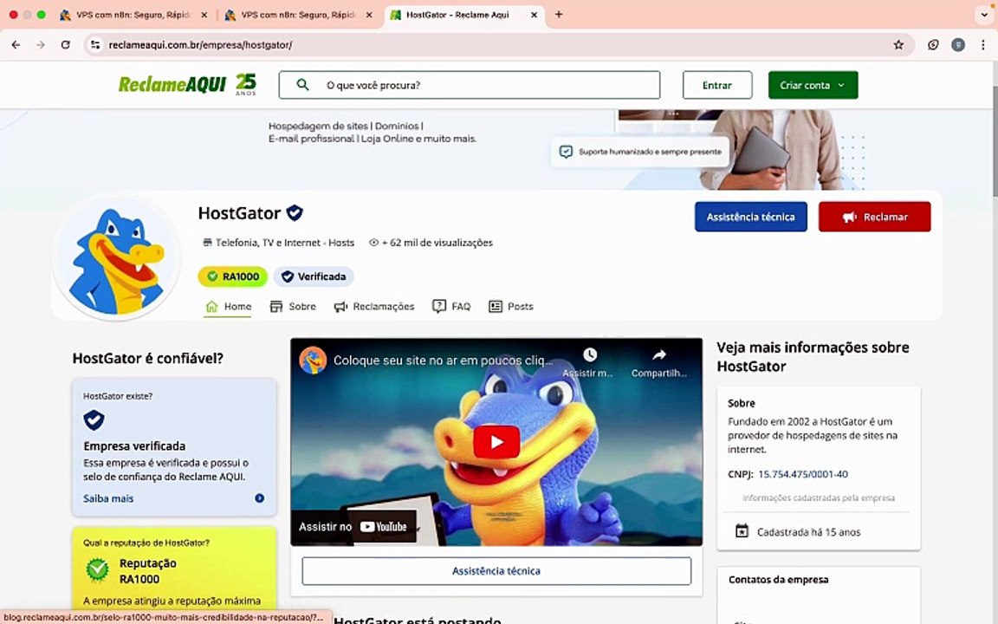Close the HostGator - Reclame Aqui tab
998x624 pixels.
[x=534, y=15]
